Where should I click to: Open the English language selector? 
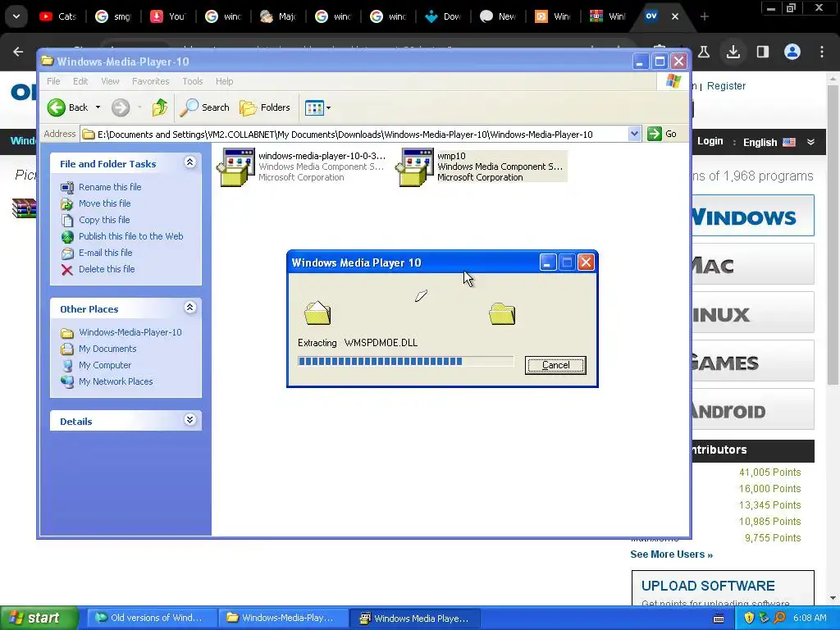point(769,143)
